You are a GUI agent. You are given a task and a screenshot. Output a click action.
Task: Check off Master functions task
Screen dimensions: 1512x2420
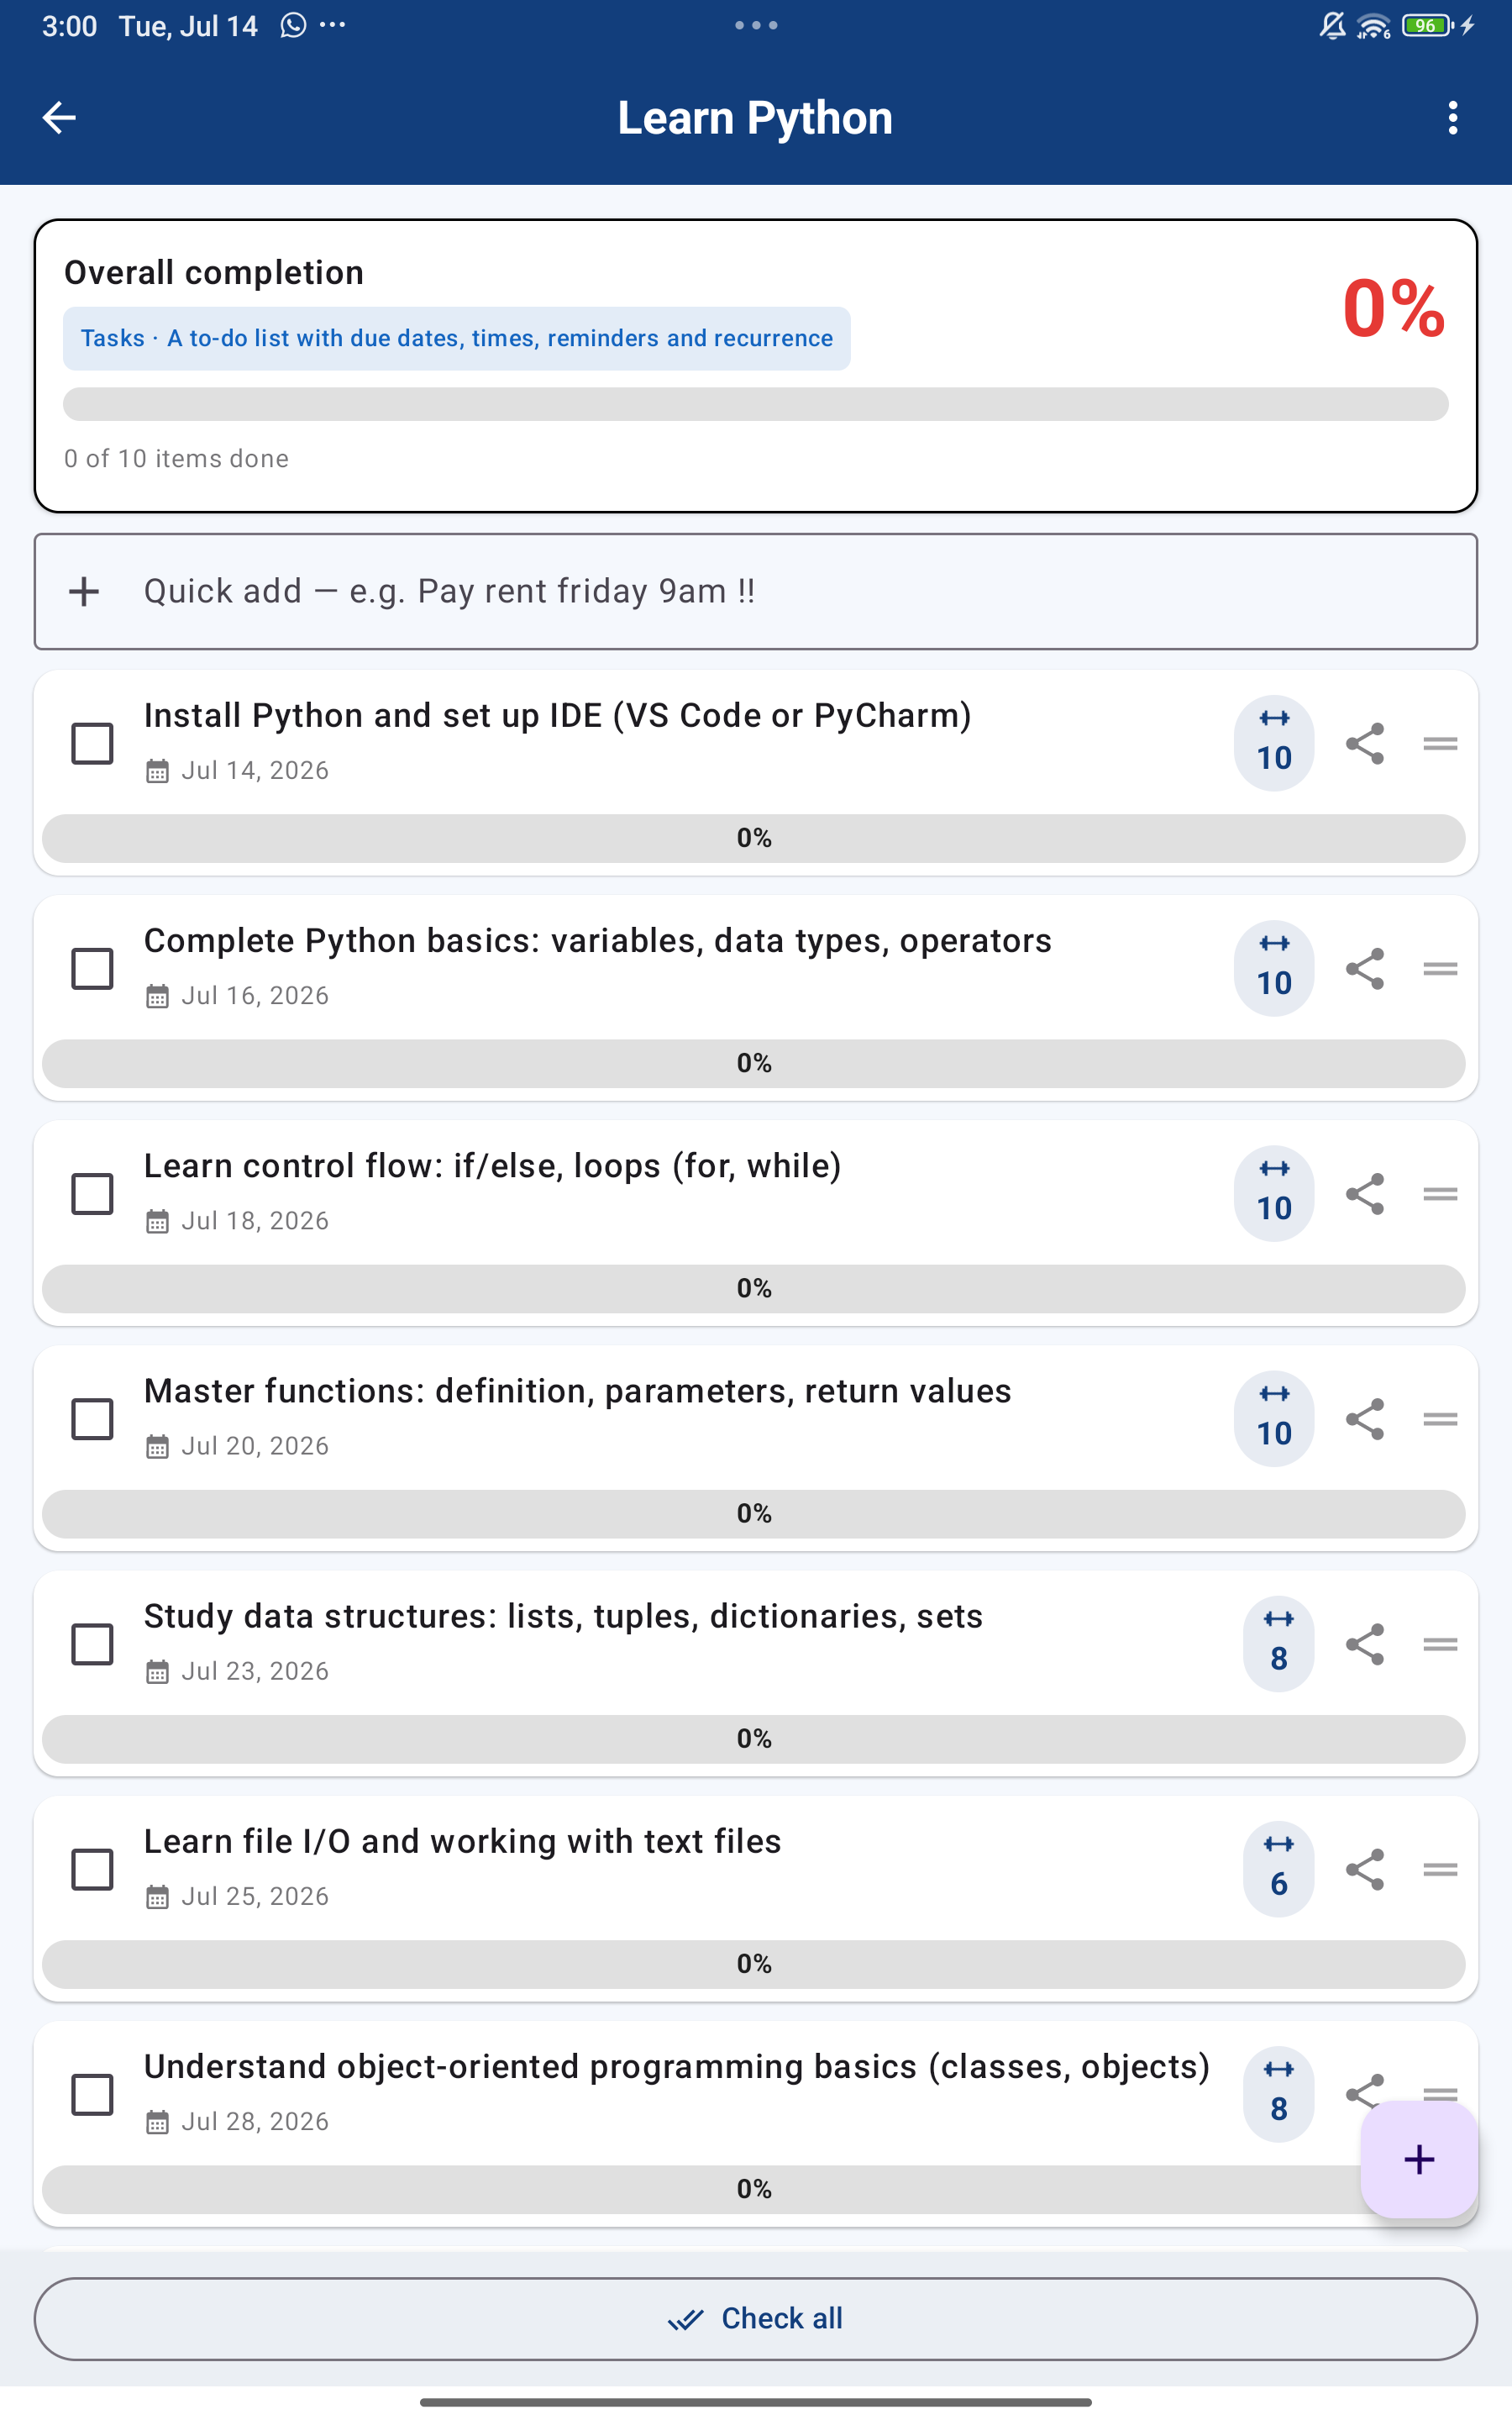(x=92, y=1418)
